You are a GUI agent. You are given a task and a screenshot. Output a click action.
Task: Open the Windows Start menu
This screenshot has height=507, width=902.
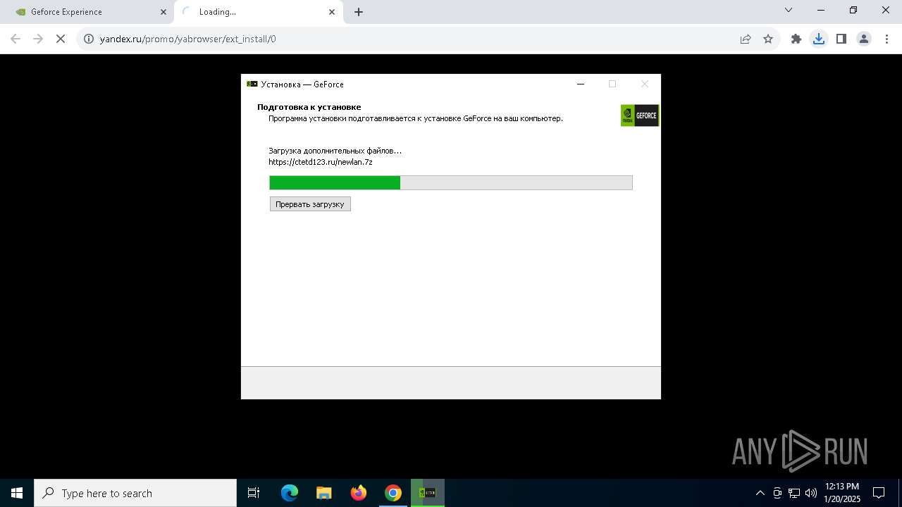click(17, 493)
